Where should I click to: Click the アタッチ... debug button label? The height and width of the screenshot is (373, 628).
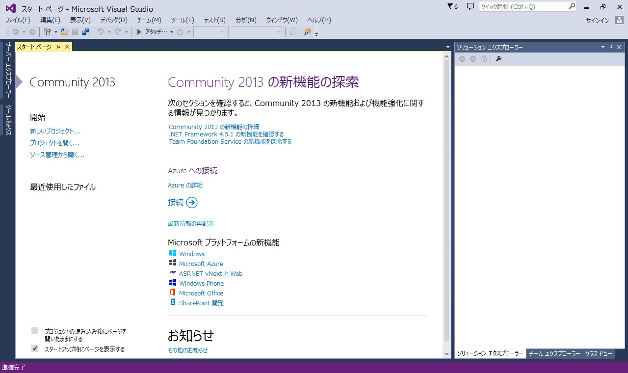(x=157, y=32)
